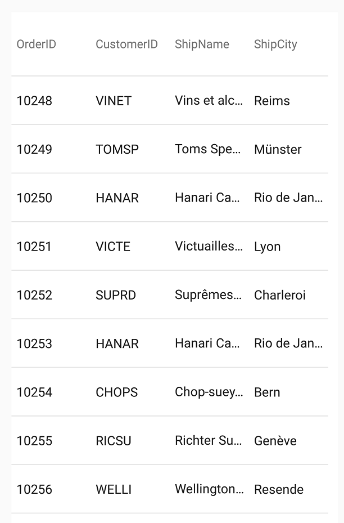Click the ShipCity column header
Image resolution: width=344 pixels, height=523 pixels.
[275, 44]
